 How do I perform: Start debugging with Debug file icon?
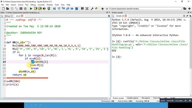[x=55, y=9]
